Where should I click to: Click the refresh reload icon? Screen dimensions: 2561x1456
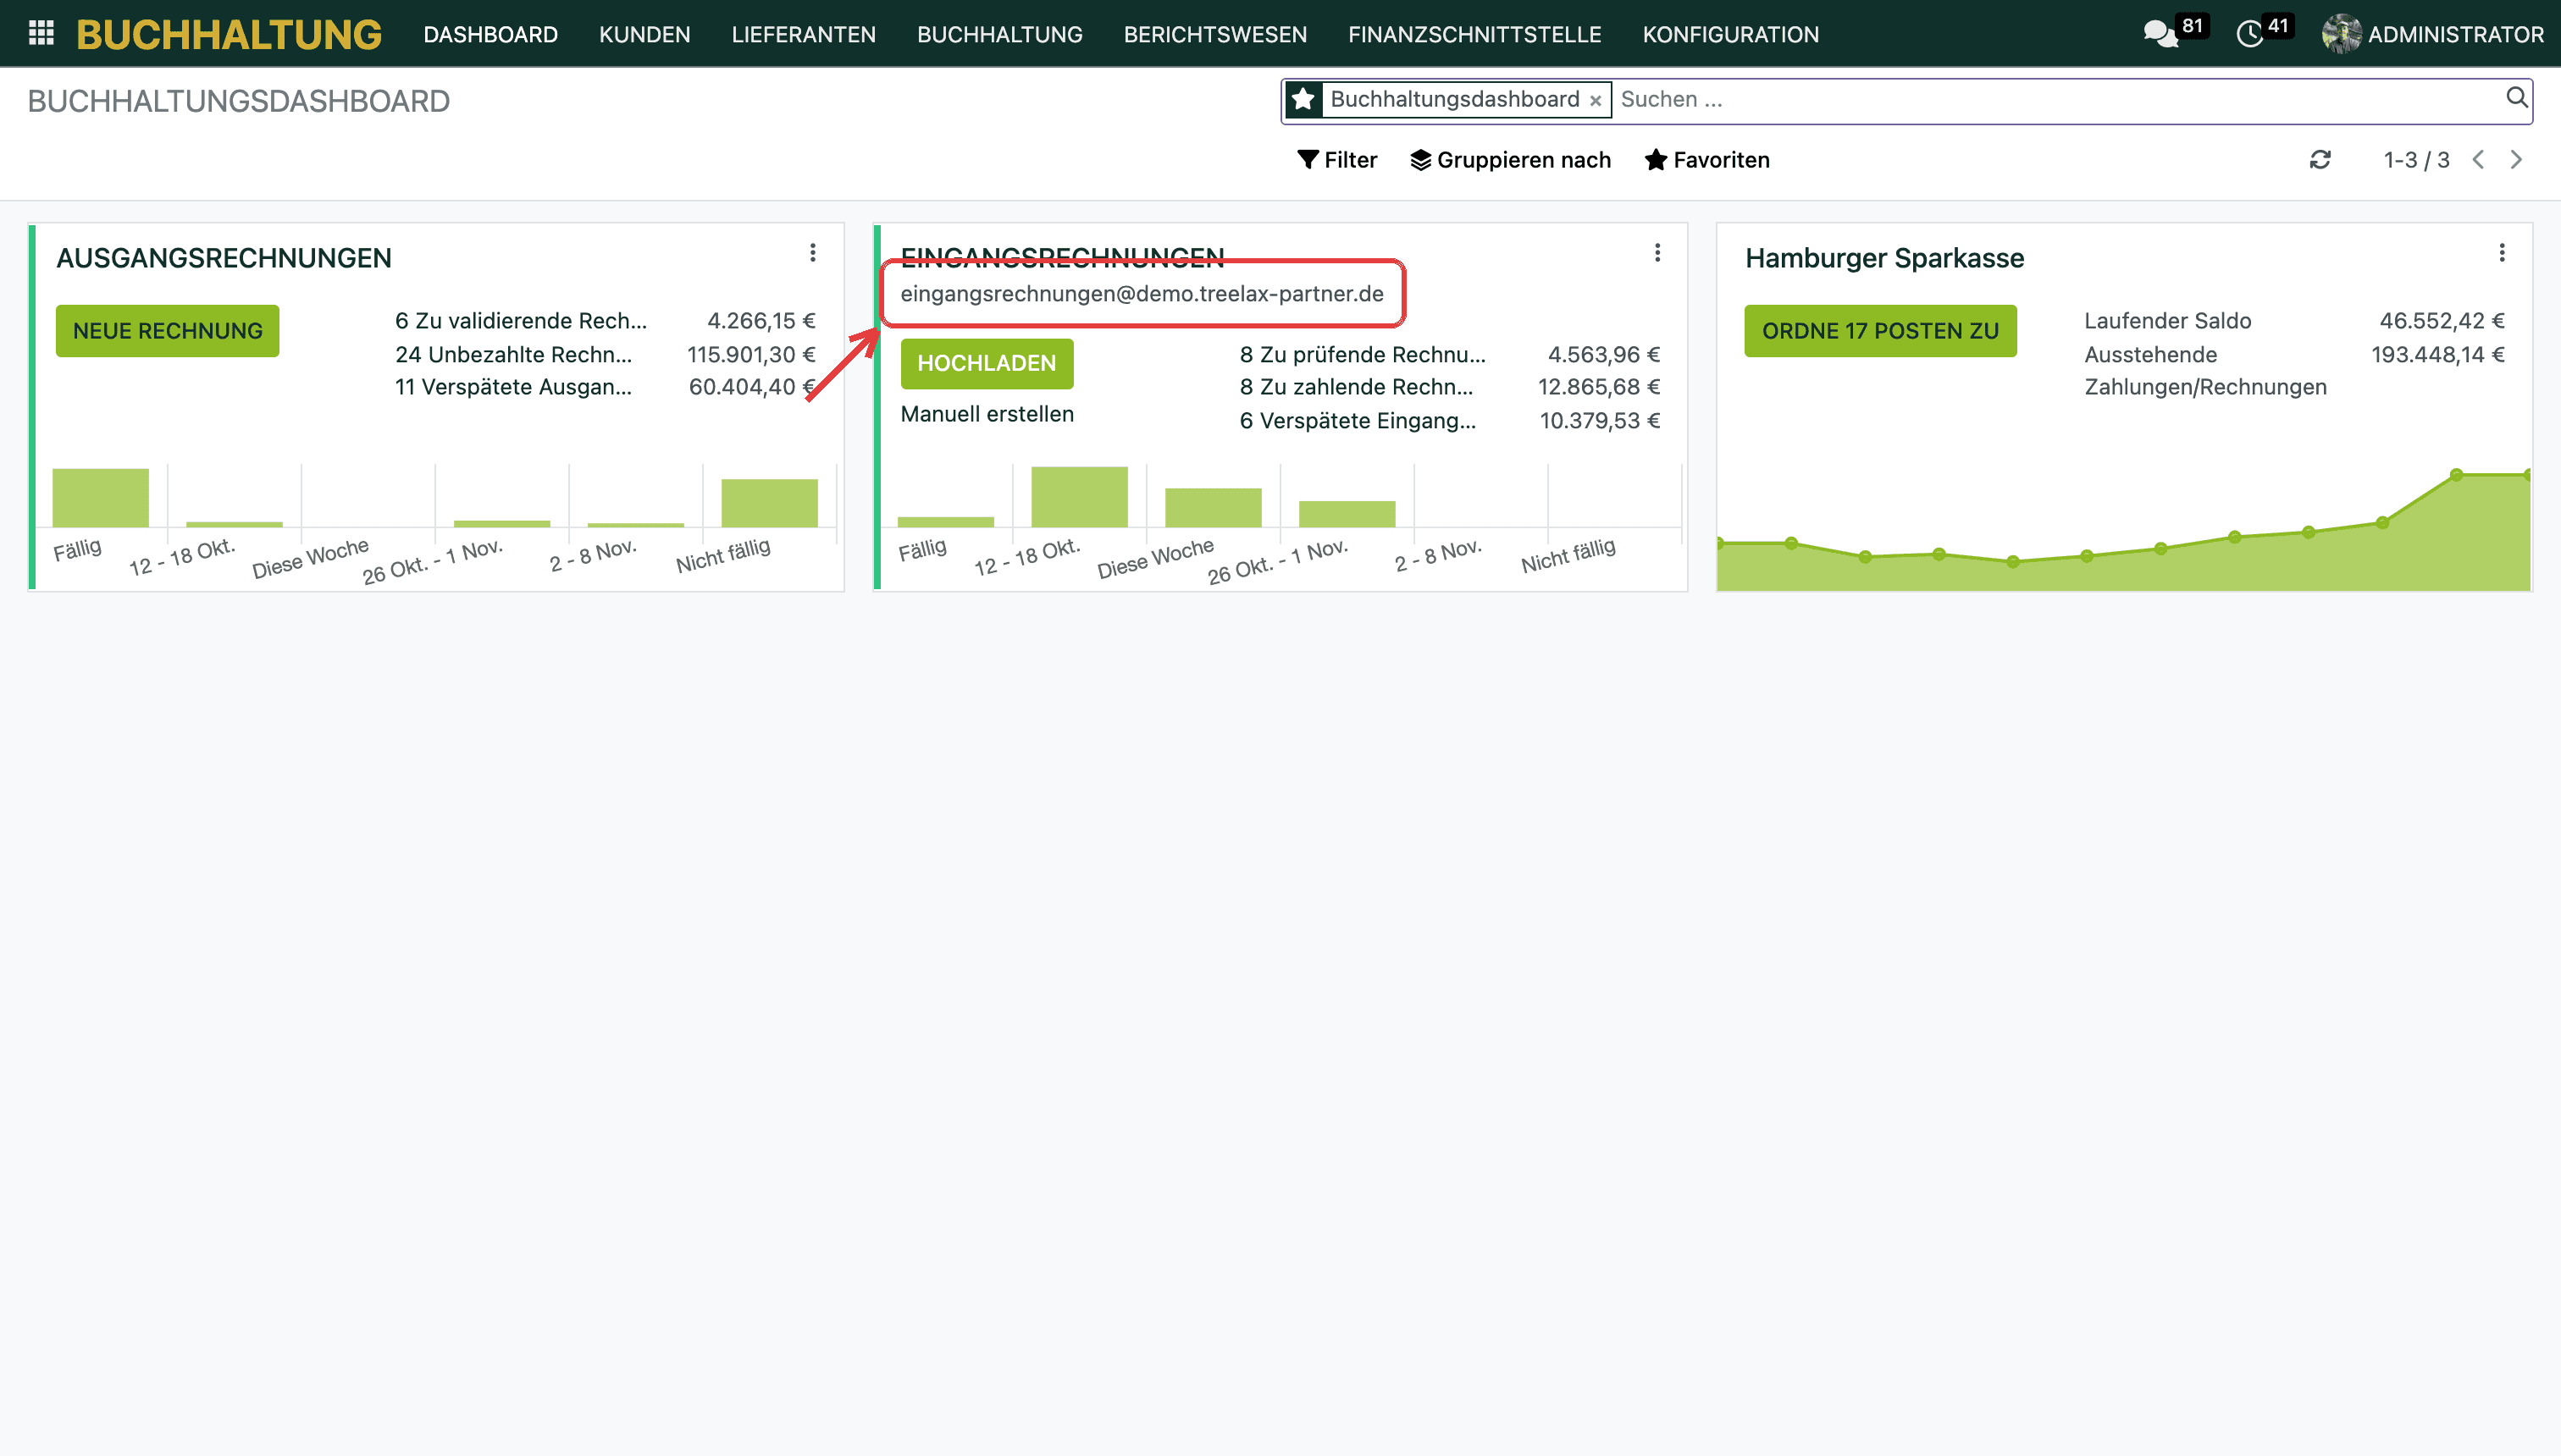tap(2320, 160)
